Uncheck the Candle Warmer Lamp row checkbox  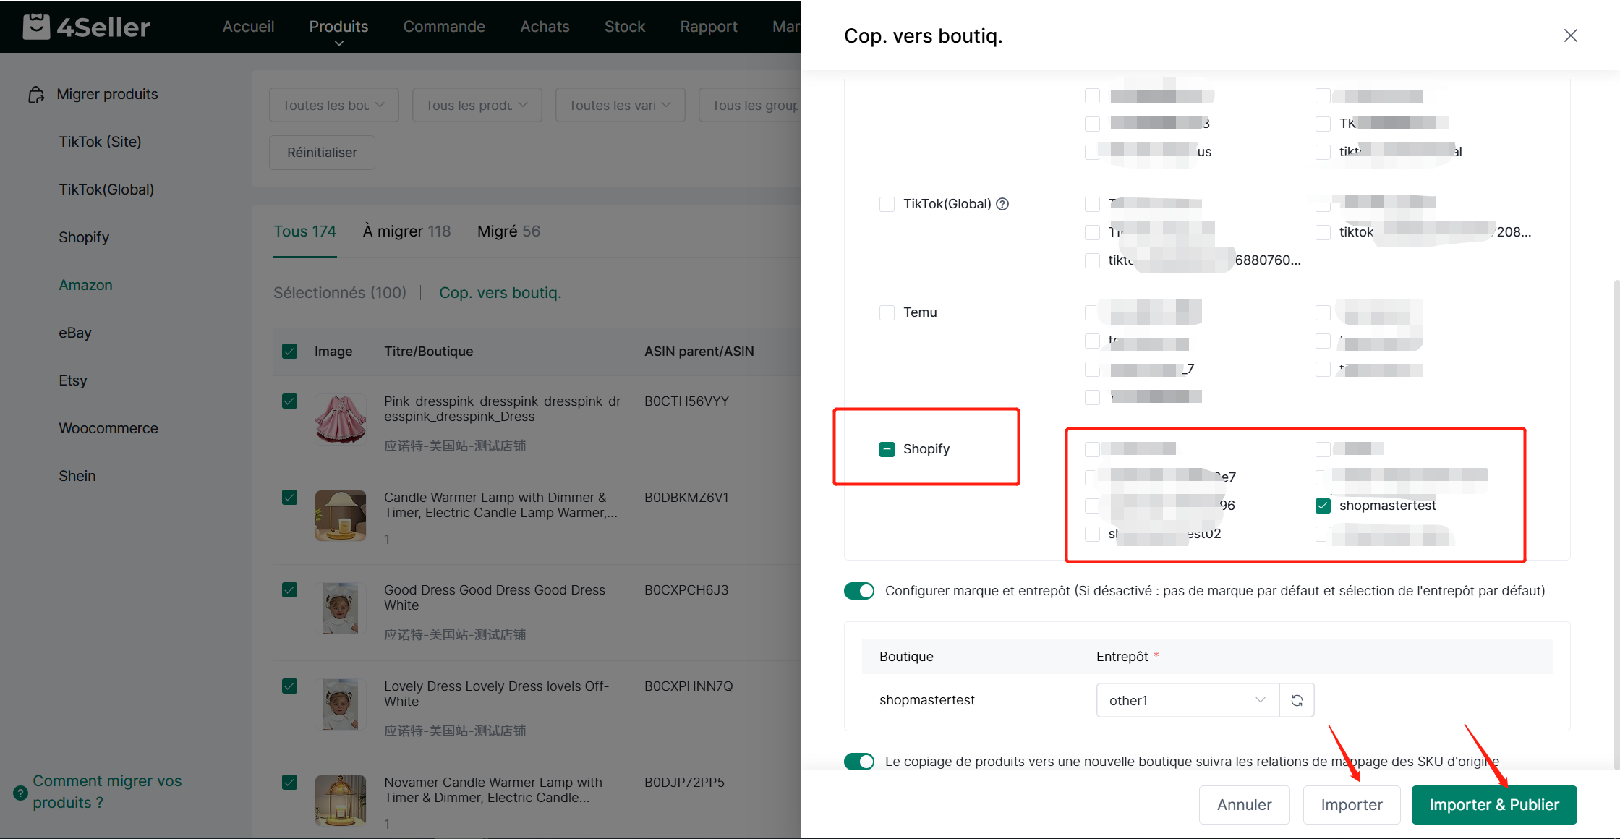click(289, 498)
